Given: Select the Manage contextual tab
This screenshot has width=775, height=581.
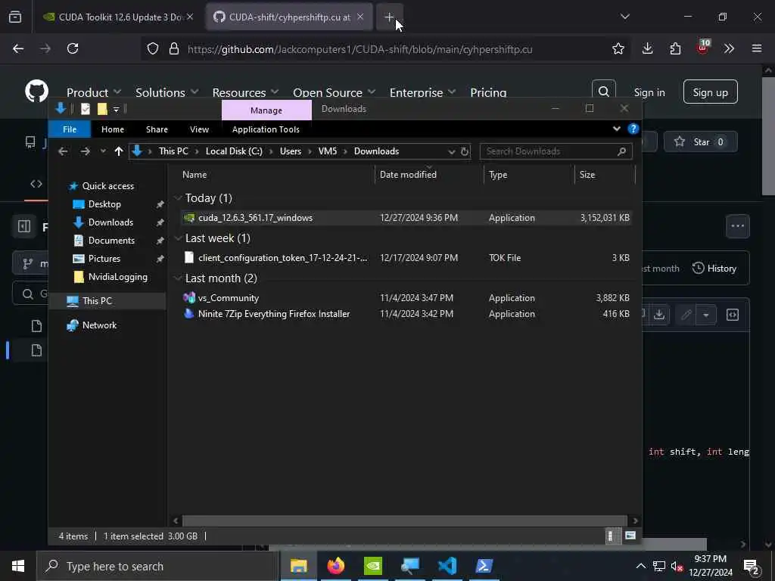Looking at the screenshot, I should 266,110.
